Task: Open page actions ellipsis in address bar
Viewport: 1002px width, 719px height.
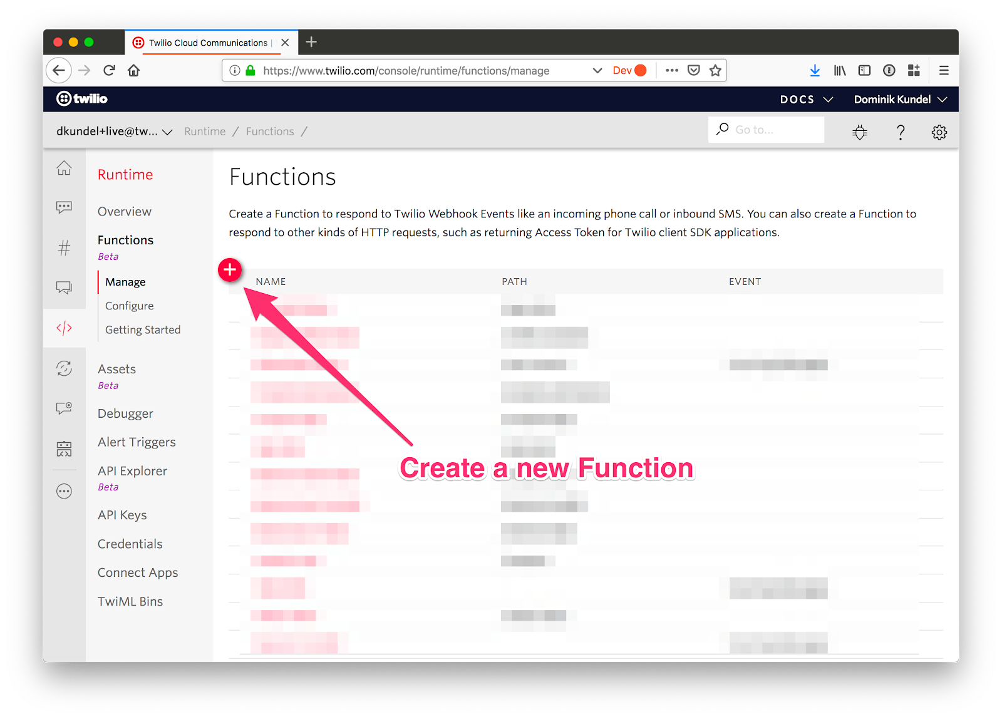Action: (672, 70)
